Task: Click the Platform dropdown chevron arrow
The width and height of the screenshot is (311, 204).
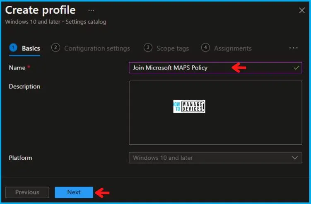Action: click(x=295, y=158)
